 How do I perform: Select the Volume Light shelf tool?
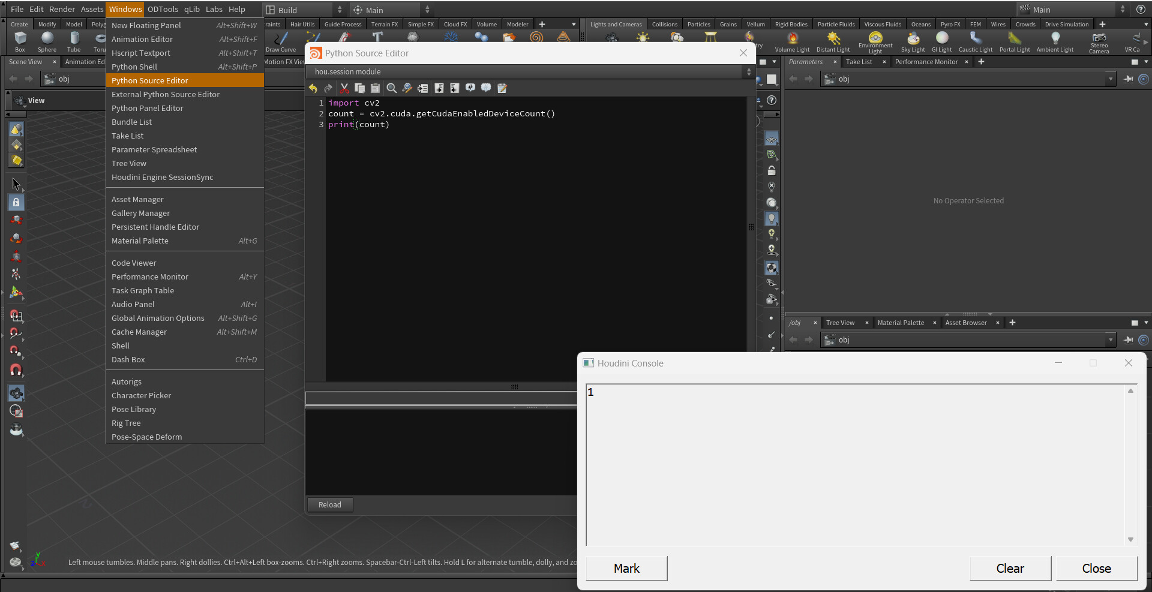[x=792, y=42]
